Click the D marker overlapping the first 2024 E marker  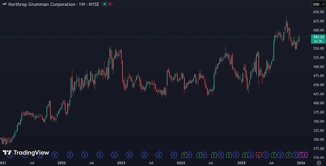189,155
